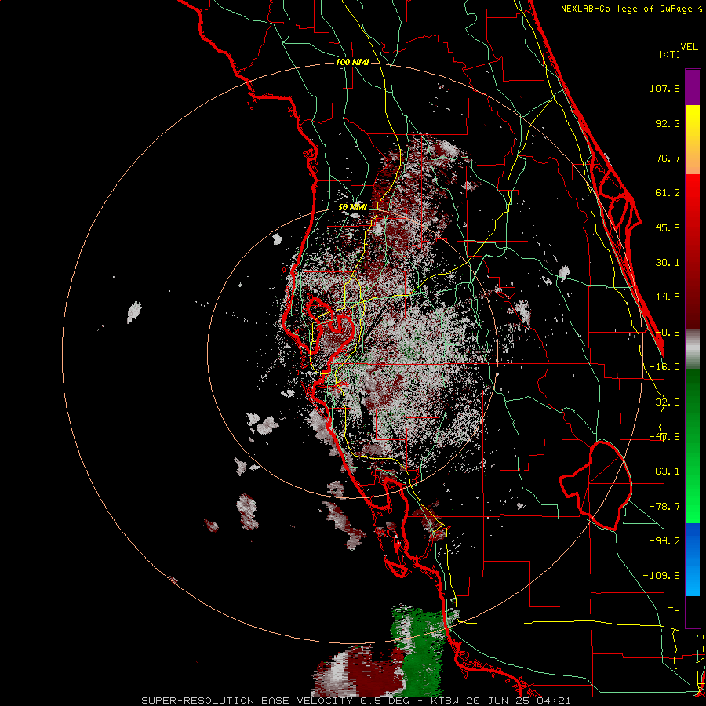This screenshot has height=706, width=706.
Task: Select the 92.3 value on the scale
Action: coord(668,123)
